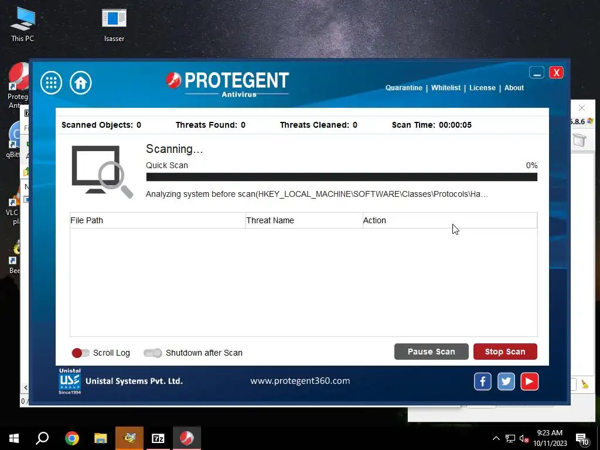Open Windows Start menu
The width and height of the screenshot is (600, 450).
coord(14,438)
